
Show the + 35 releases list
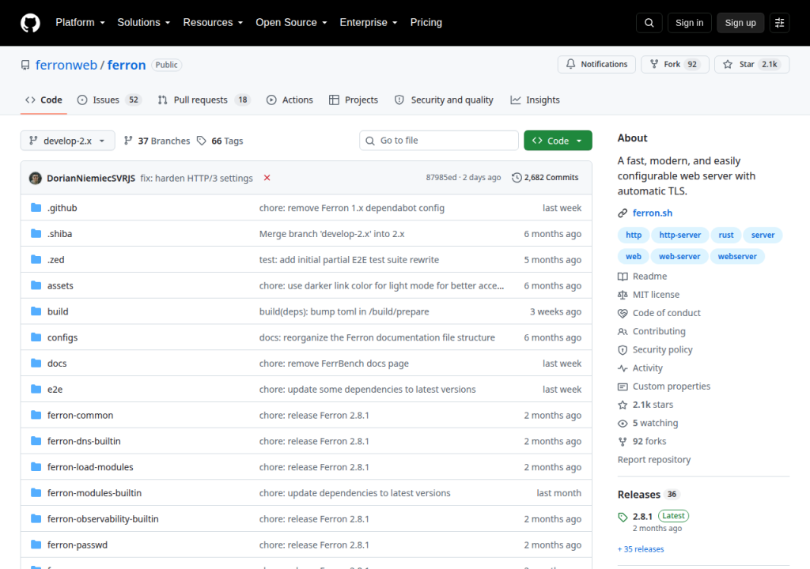click(641, 549)
